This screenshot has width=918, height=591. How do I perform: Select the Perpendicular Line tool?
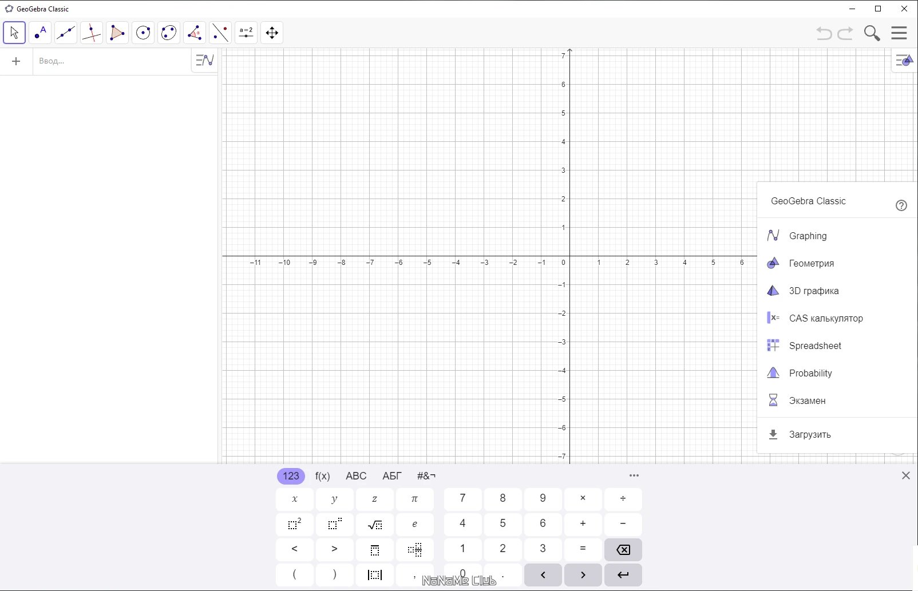tap(92, 33)
